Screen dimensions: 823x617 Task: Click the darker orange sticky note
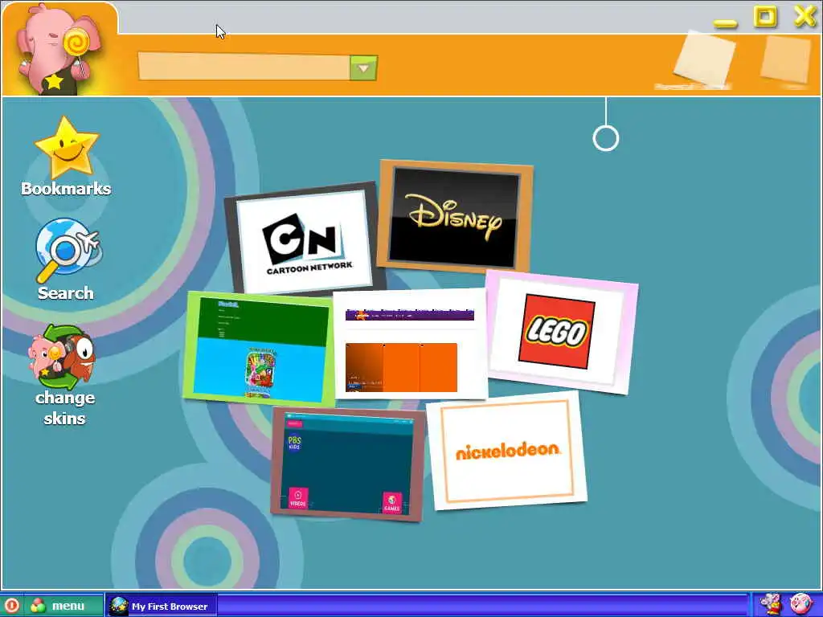(x=786, y=58)
